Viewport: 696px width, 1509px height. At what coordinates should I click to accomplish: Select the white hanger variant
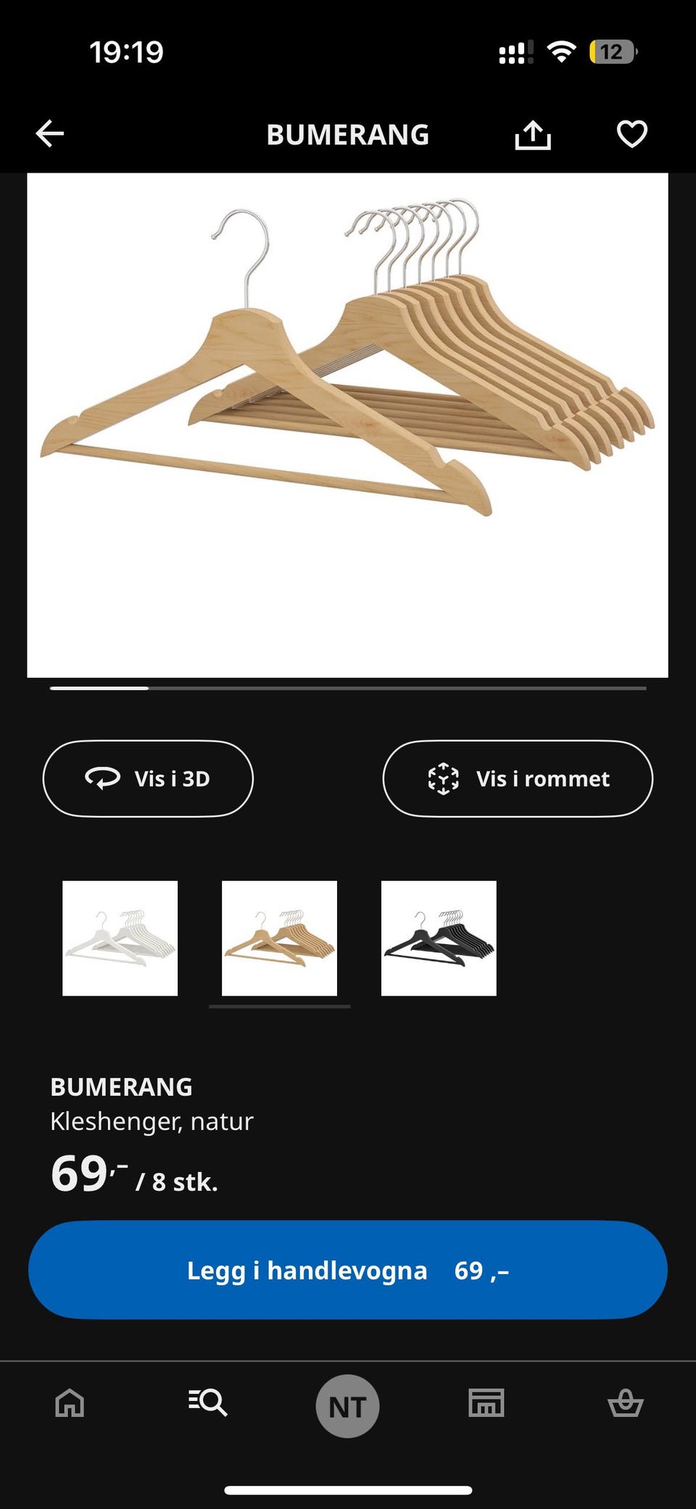(120, 938)
